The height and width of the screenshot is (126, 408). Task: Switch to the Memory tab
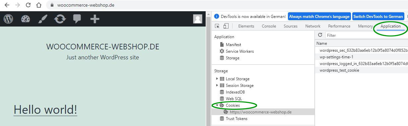[365, 26]
